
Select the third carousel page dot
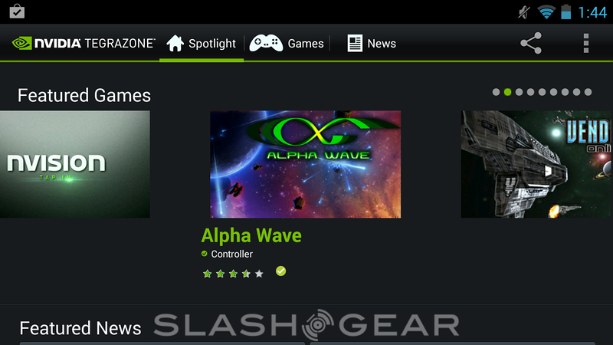520,92
